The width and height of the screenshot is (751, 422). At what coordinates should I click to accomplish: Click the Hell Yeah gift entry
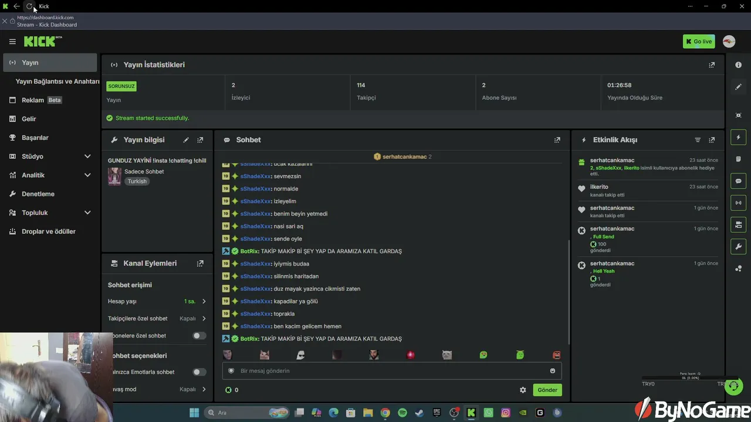pyautogui.click(x=604, y=271)
